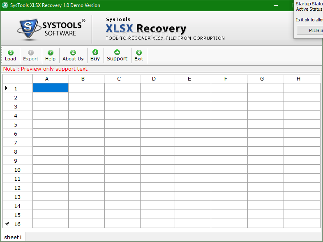Select row 5 header
The image size is (323, 242).
[x=18, y=124]
